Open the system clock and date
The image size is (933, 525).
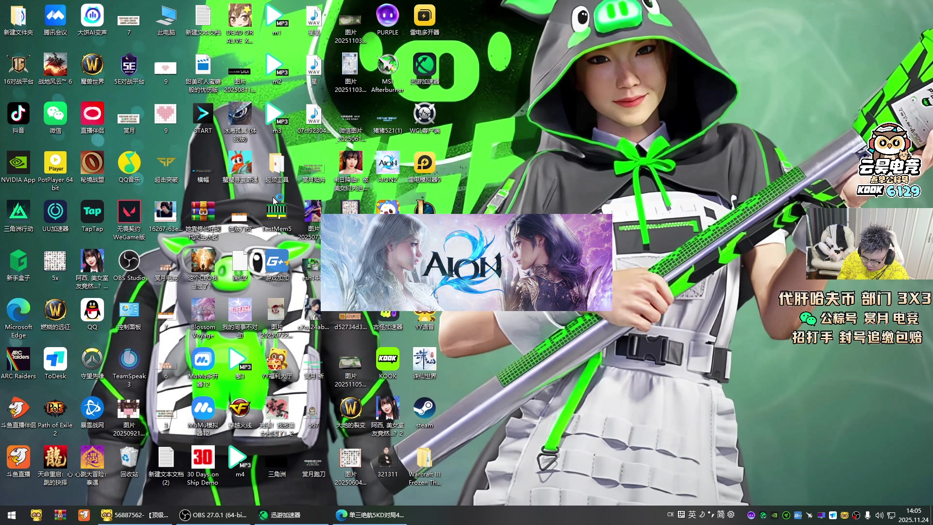(x=913, y=515)
